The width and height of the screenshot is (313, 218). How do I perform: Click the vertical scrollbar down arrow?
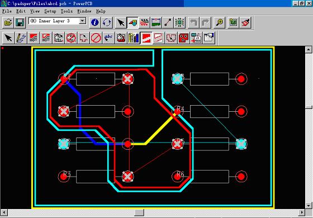pyautogui.click(x=309, y=206)
